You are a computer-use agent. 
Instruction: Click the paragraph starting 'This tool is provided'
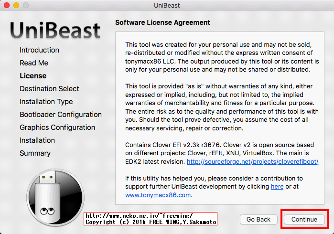pyautogui.click(x=222, y=107)
